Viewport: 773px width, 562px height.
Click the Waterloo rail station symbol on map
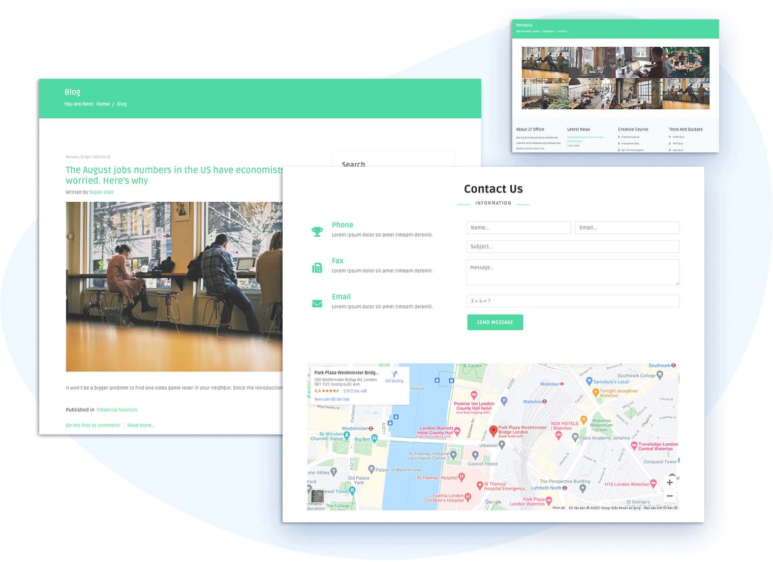(x=562, y=384)
